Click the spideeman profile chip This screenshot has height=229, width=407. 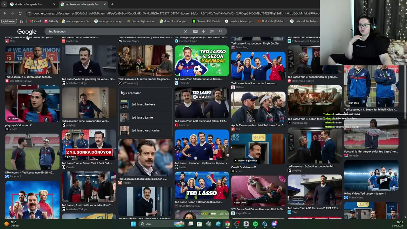pyautogui.click(x=9, y=21)
